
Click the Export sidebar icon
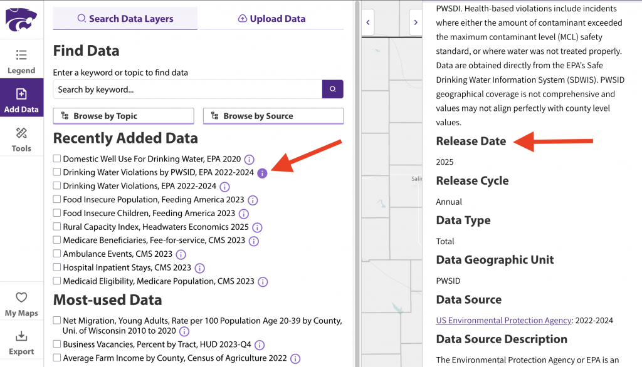coord(21,343)
